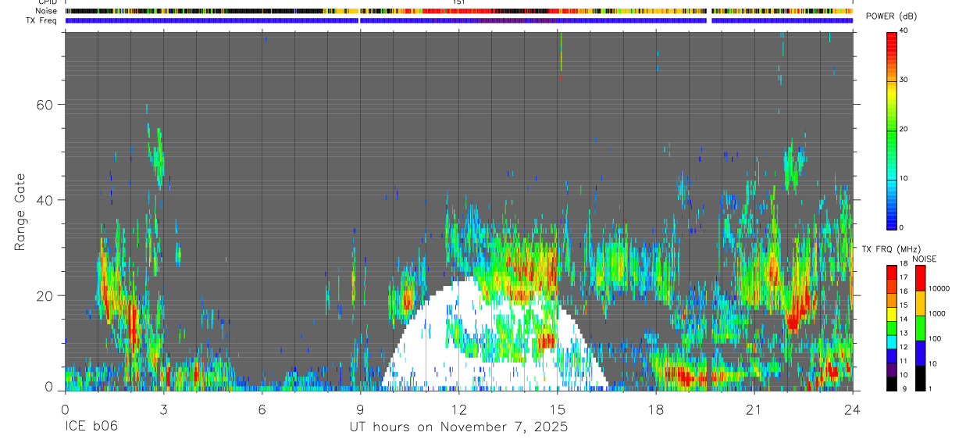Select the 100 label on the NOISE scale
Viewport: 959px width, 443px height.
click(x=935, y=338)
